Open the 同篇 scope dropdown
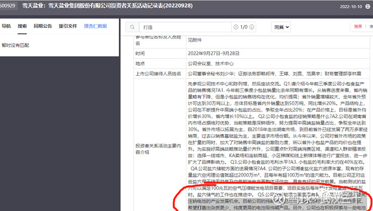Viewport: 373px width, 211px height. pyautogui.click(x=281, y=27)
